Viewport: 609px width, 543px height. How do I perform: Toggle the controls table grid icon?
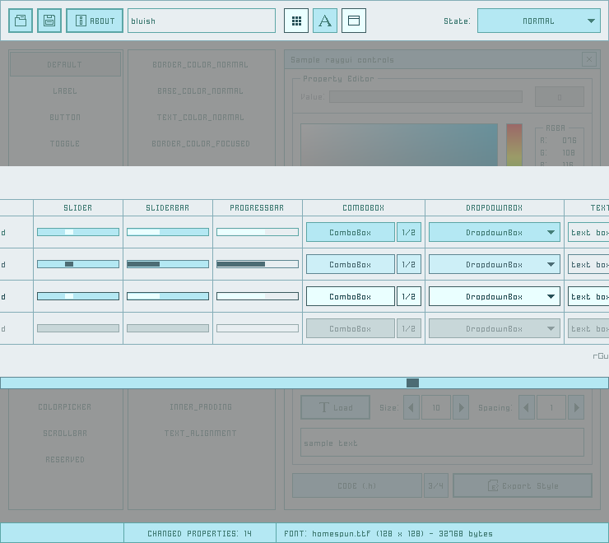coord(296,21)
